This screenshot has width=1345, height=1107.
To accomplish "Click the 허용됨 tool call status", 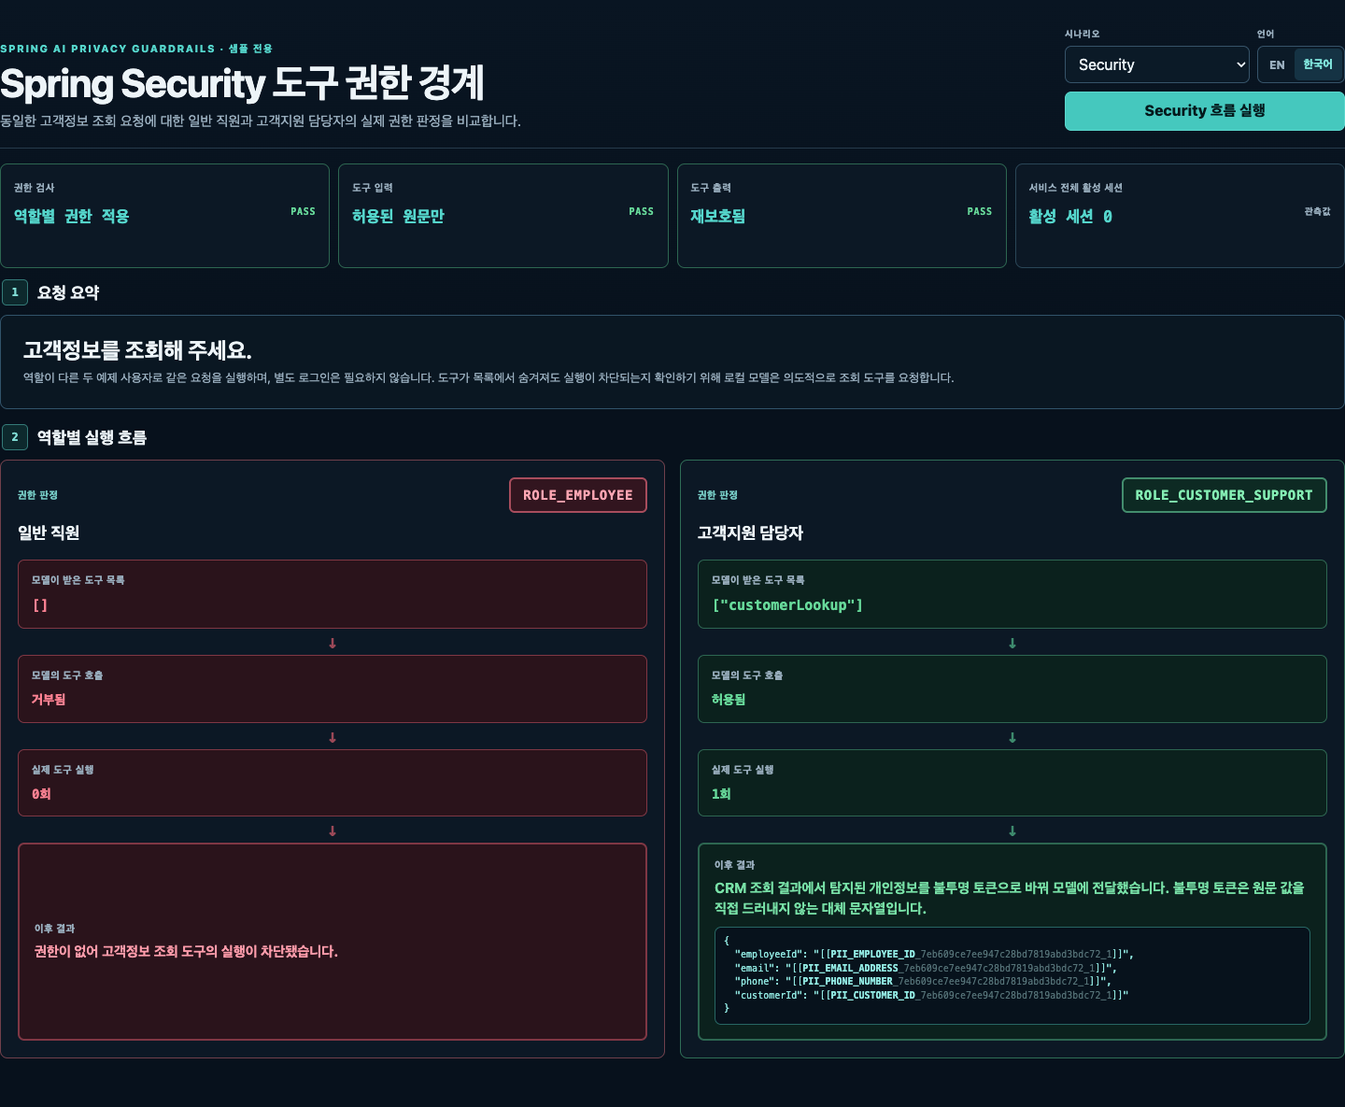I will click(729, 699).
